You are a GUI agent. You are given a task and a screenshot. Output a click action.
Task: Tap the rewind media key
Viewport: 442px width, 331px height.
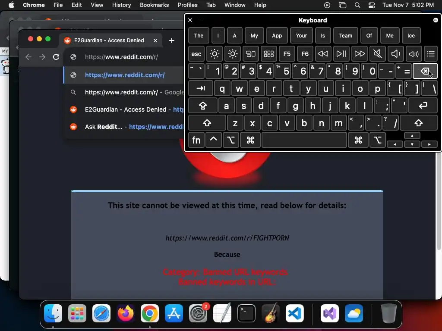click(x=323, y=53)
